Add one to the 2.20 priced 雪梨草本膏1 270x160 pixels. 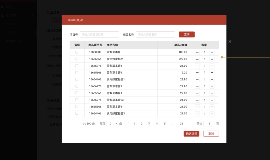click(212, 73)
